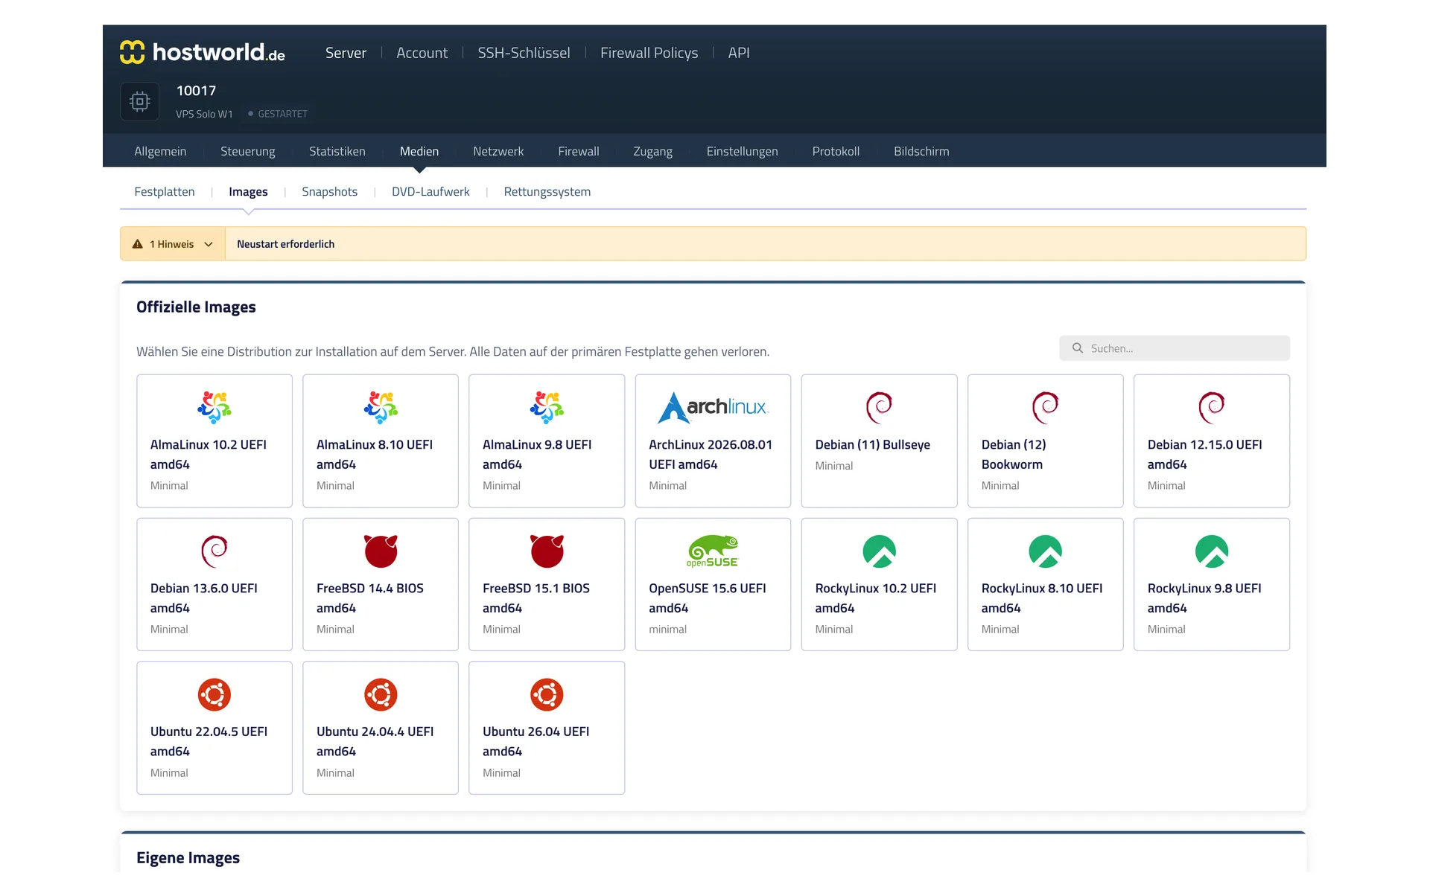Image resolution: width=1430 pixels, height=893 pixels.
Task: Focus the Suchen search field
Action: coord(1175,348)
